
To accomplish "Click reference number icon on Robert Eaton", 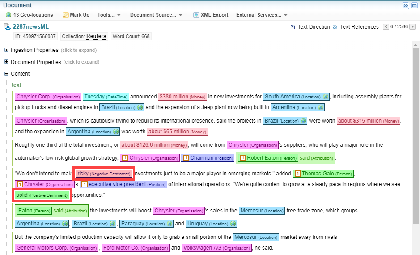I will pos(242,158).
